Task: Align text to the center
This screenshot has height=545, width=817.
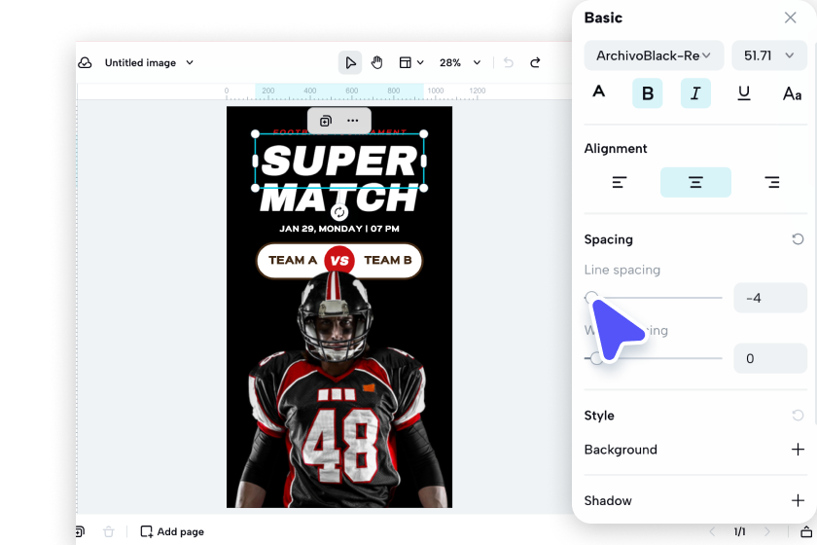Action: pyautogui.click(x=695, y=183)
